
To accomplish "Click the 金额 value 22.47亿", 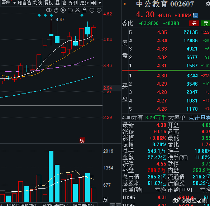I will pos(157,157).
